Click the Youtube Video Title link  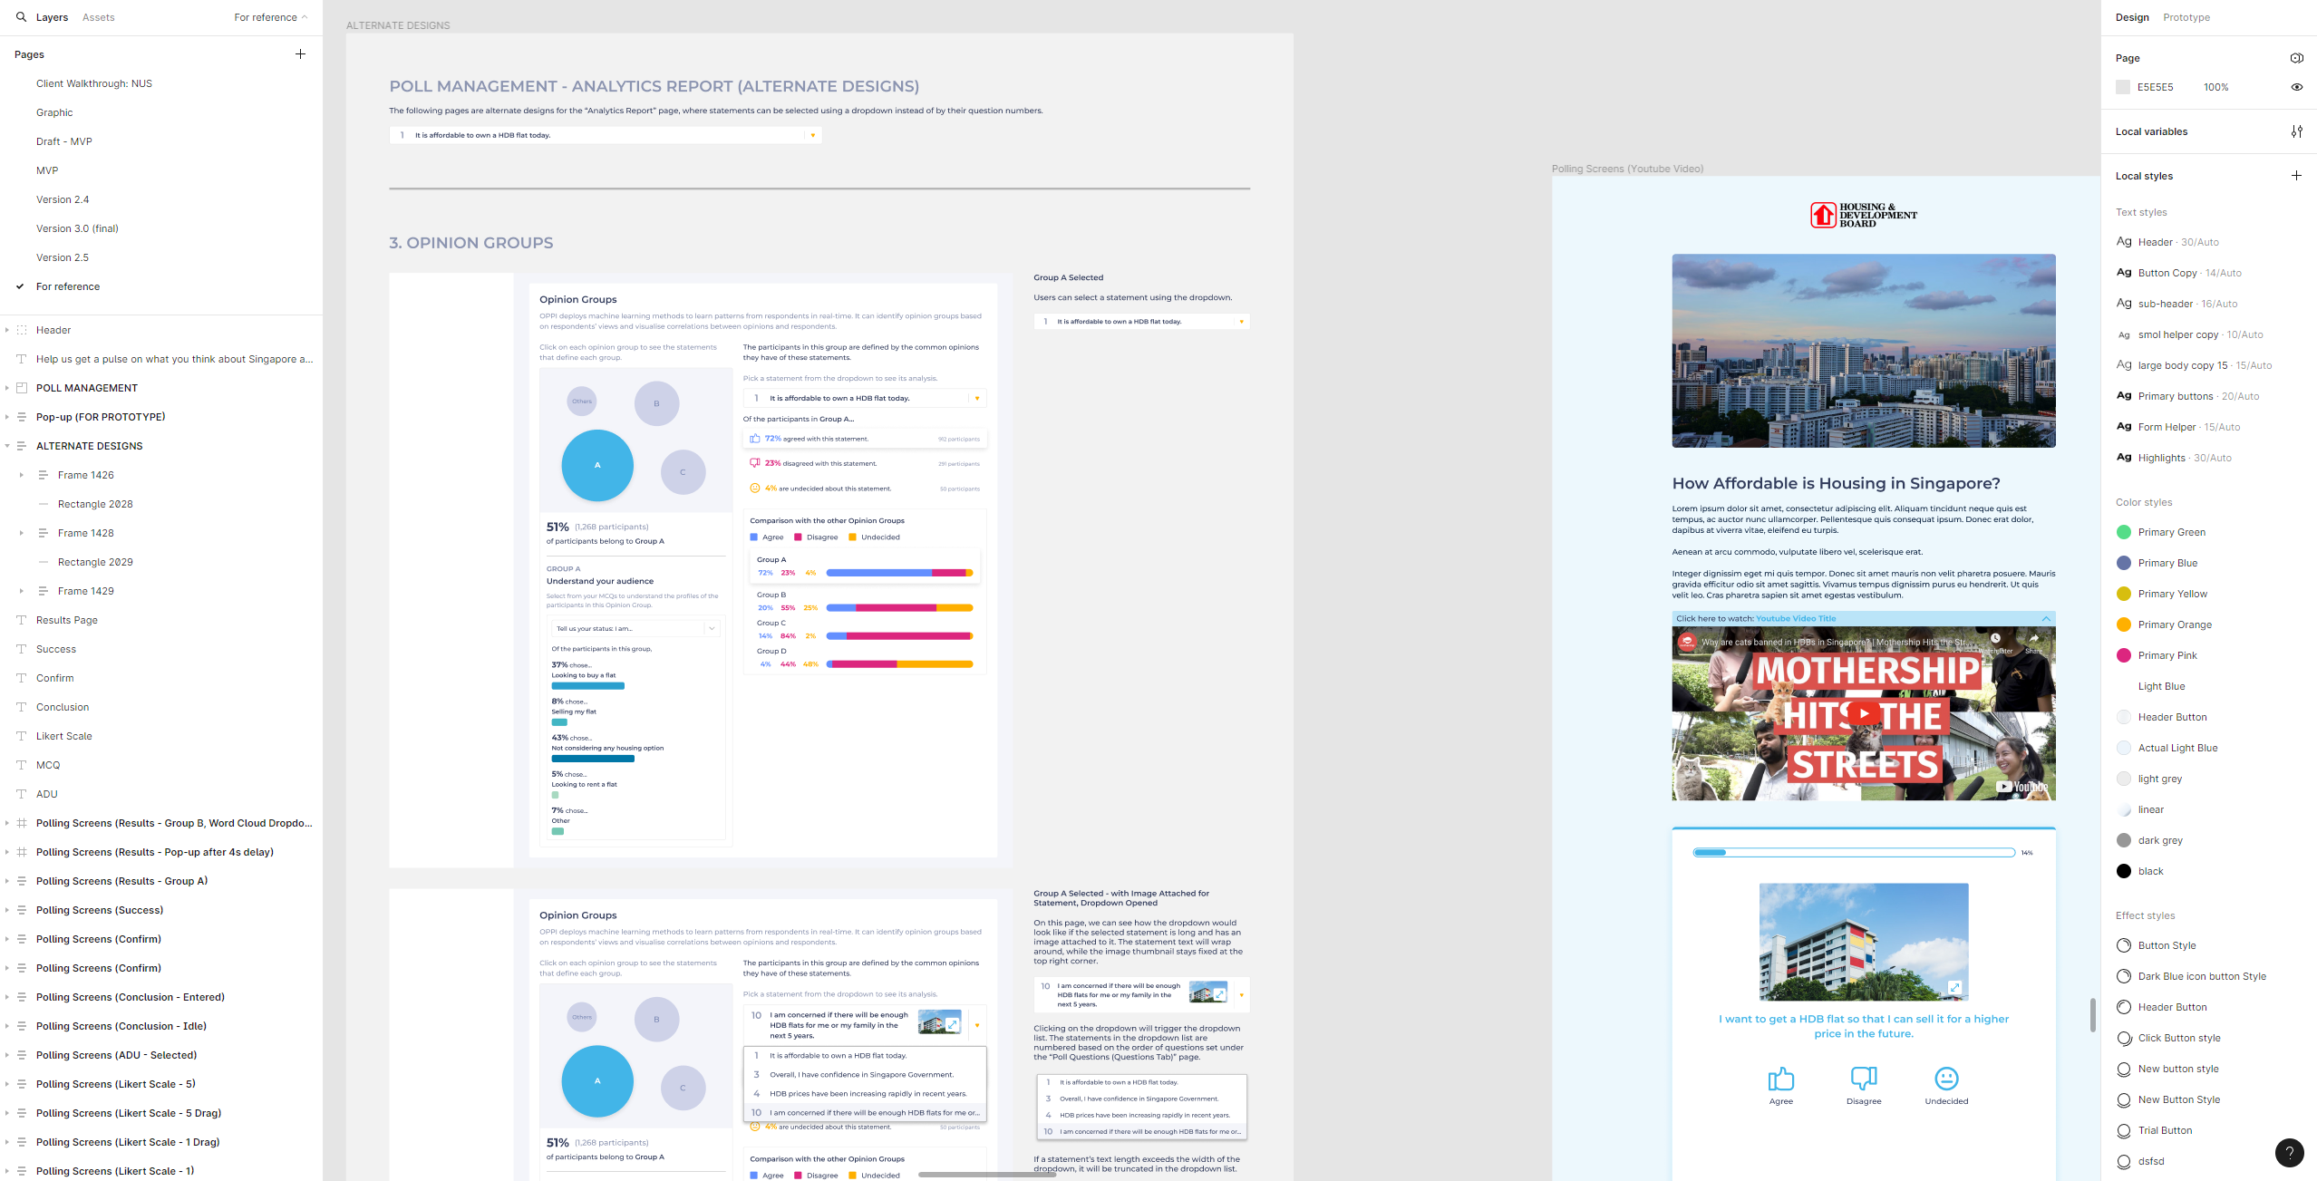pos(1795,619)
